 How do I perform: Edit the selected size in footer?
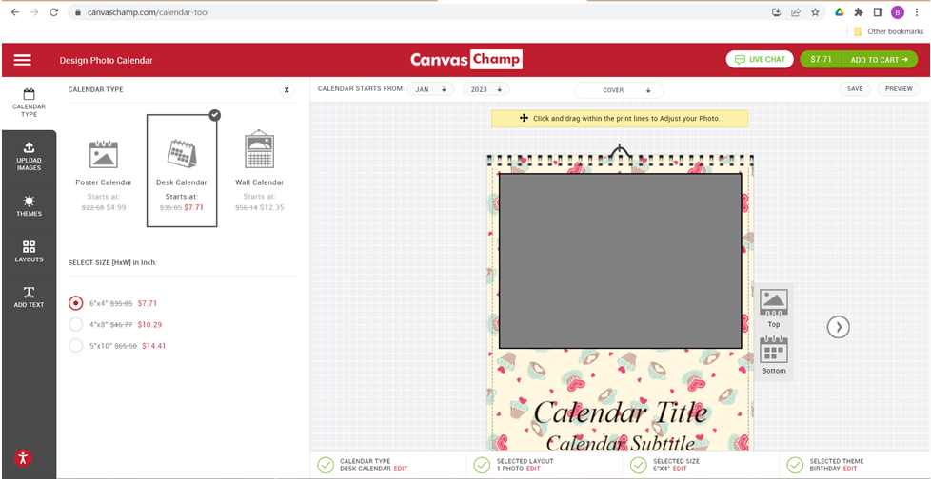[680, 469]
